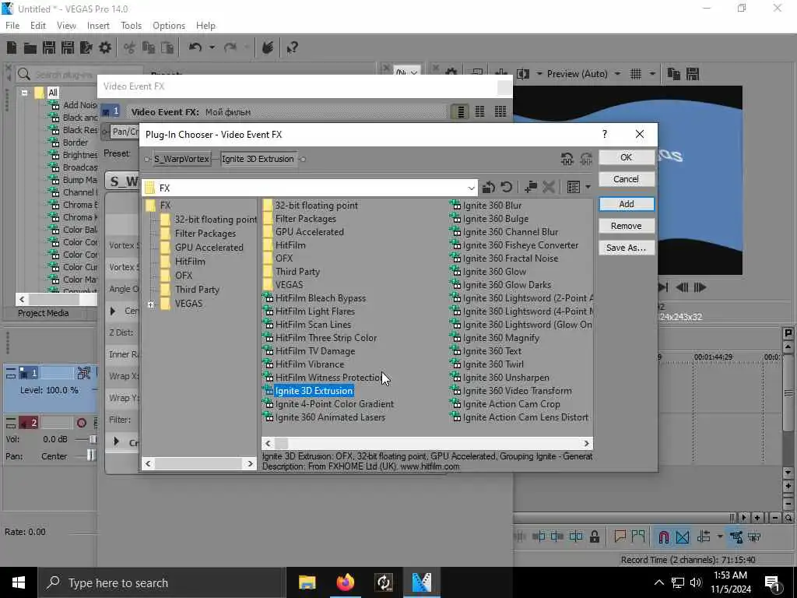The width and height of the screenshot is (797, 598).
Task: Insert a marker using the flag icon
Action: point(620,536)
